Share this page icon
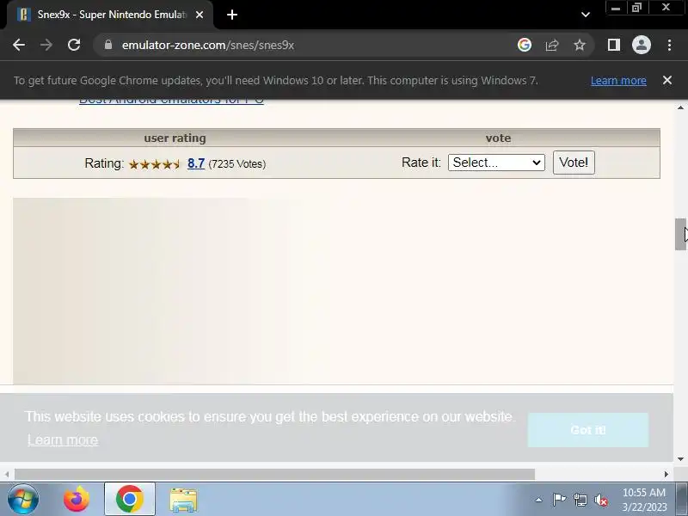Viewport: 688px width, 516px height. point(552,45)
